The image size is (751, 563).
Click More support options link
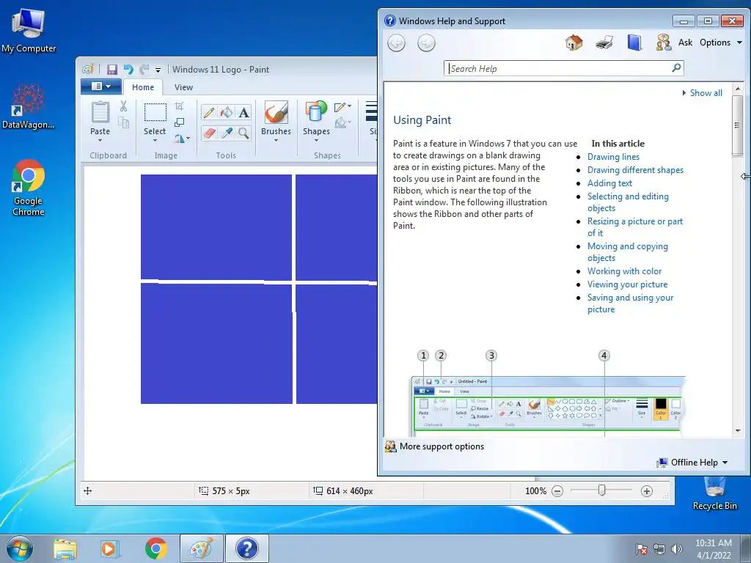(434, 446)
